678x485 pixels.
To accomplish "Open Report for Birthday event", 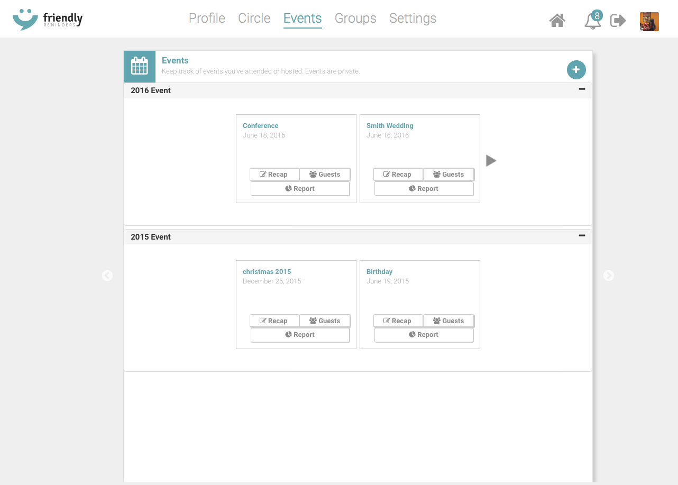I will tap(424, 335).
